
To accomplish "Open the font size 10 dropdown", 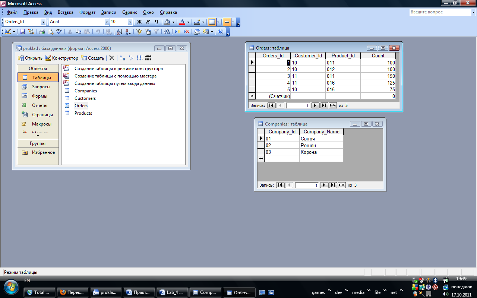I will (x=130, y=22).
